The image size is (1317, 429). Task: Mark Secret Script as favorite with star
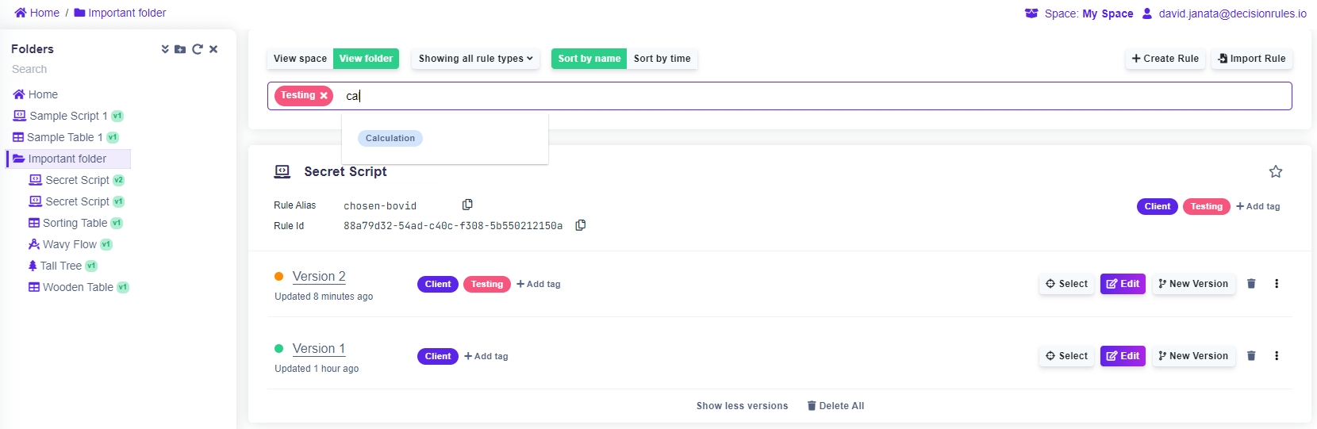(1276, 171)
